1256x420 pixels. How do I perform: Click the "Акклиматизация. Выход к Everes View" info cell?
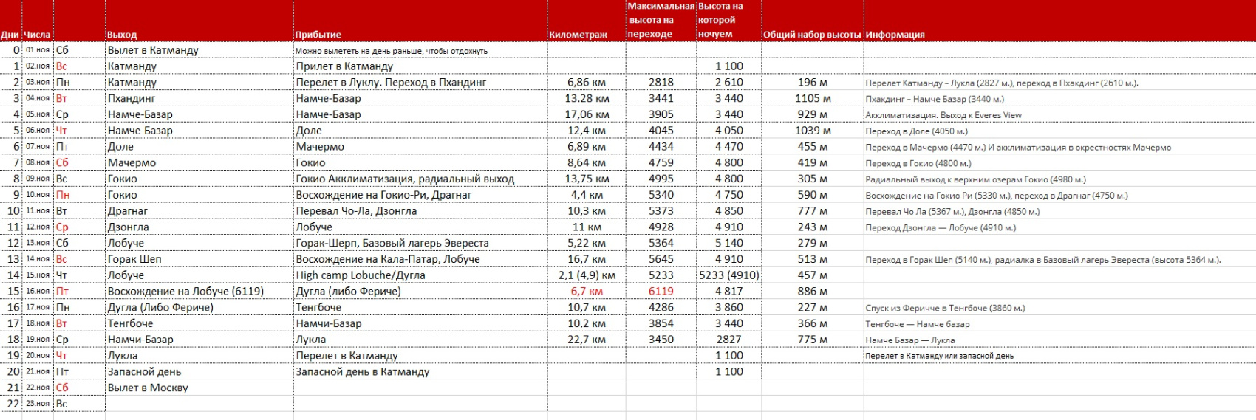(943, 115)
